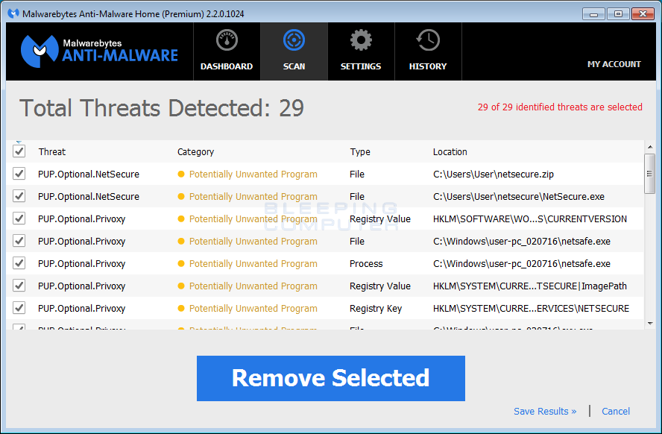
Task: Select location C:\Users\User\netsecure\NetSecure.exe
Action: 518,196
